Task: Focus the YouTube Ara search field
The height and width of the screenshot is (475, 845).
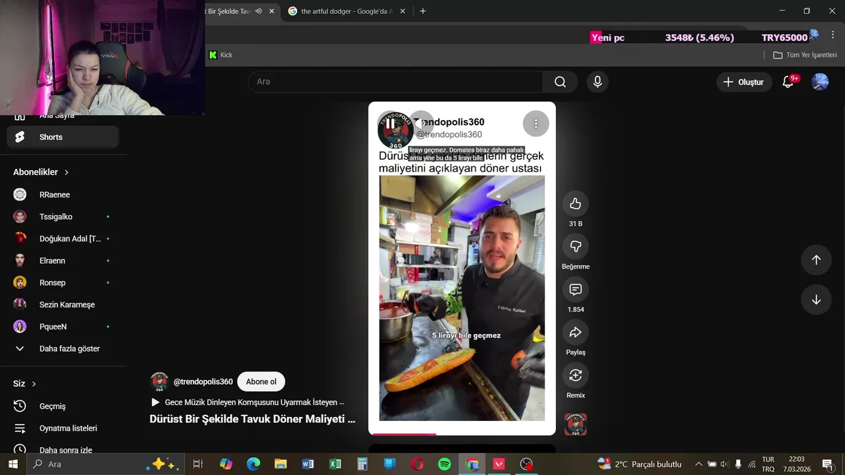Action: coord(395,82)
